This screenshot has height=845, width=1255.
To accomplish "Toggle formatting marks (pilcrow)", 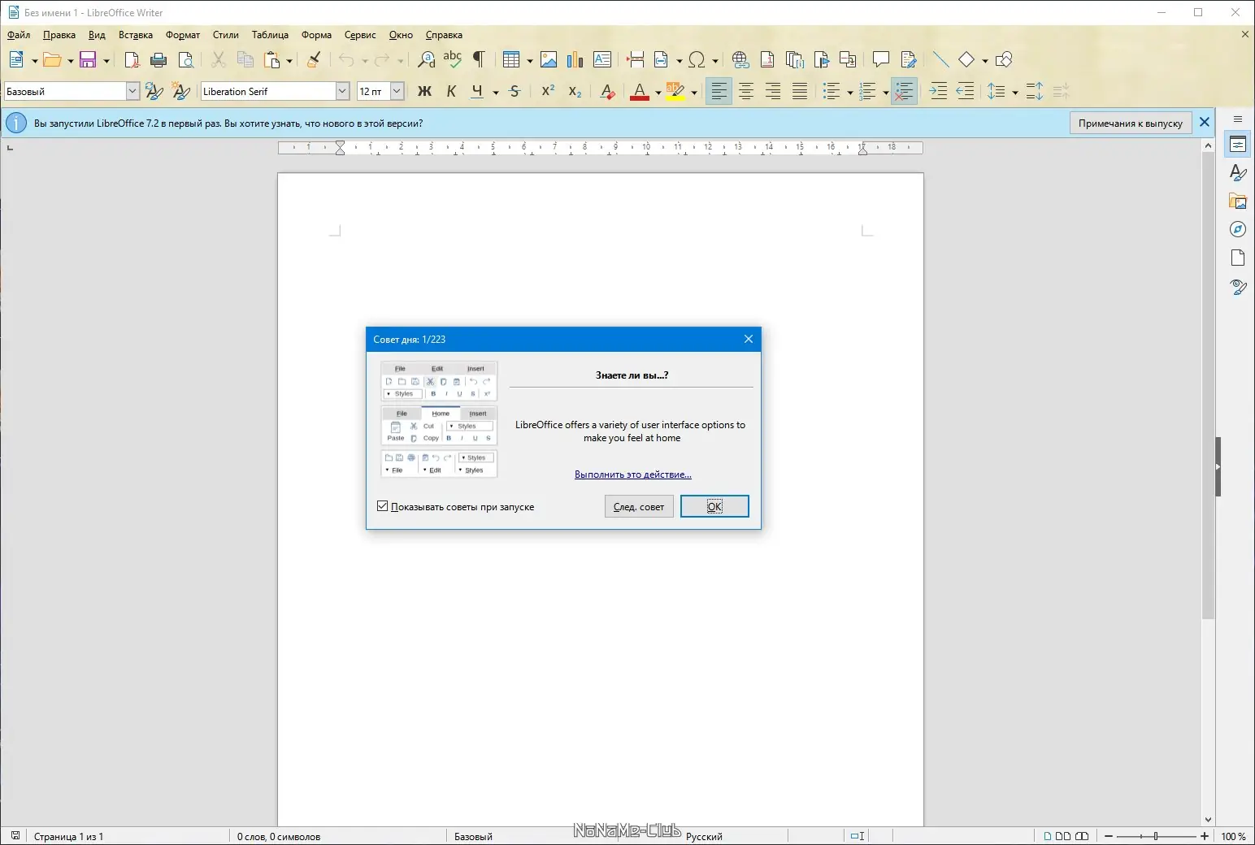I will 479,59.
